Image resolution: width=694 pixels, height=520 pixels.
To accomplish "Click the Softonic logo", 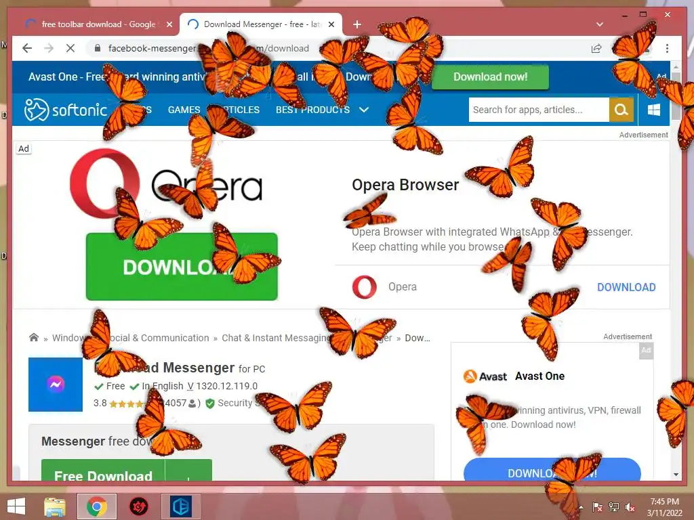I will pos(66,109).
